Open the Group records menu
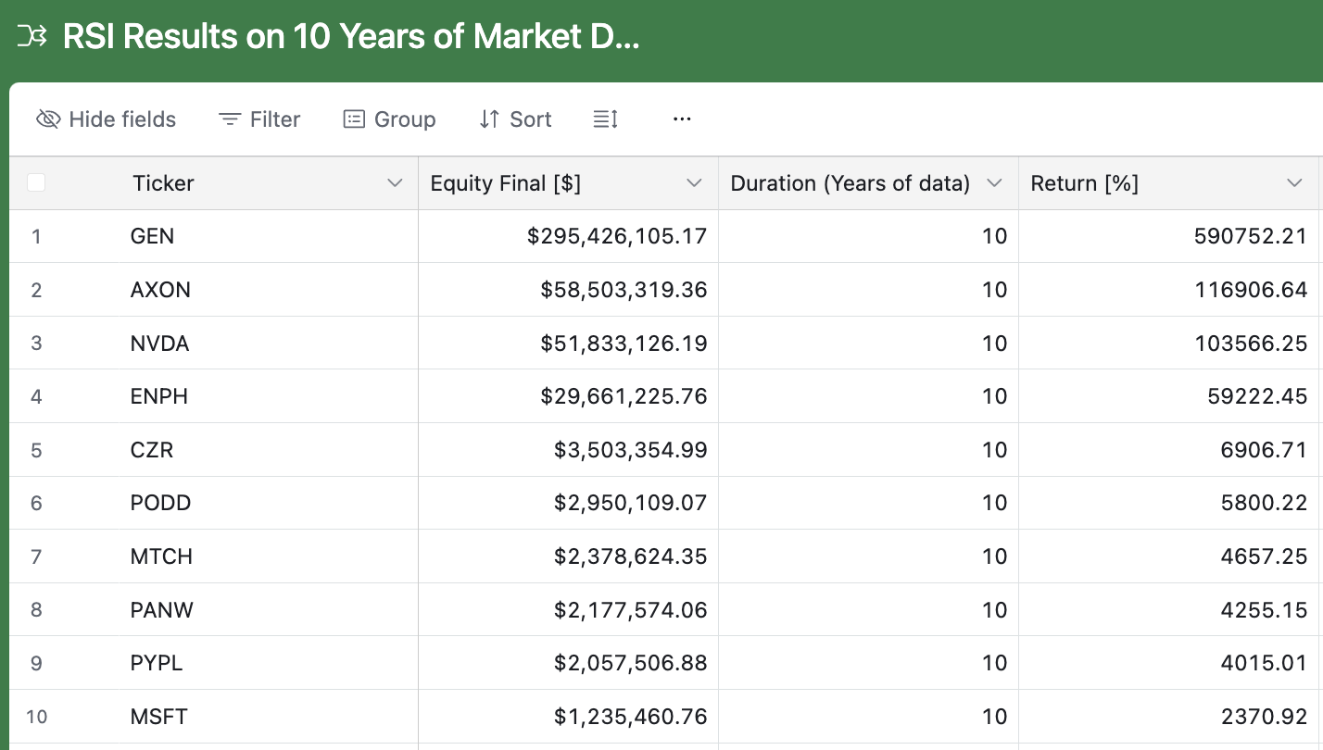The image size is (1323, 750). [389, 119]
